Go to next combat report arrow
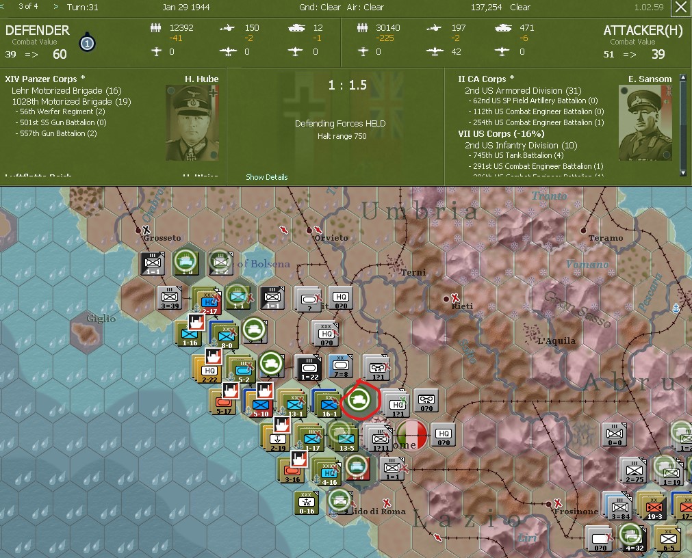The width and height of the screenshot is (692, 558). [x=55, y=7]
